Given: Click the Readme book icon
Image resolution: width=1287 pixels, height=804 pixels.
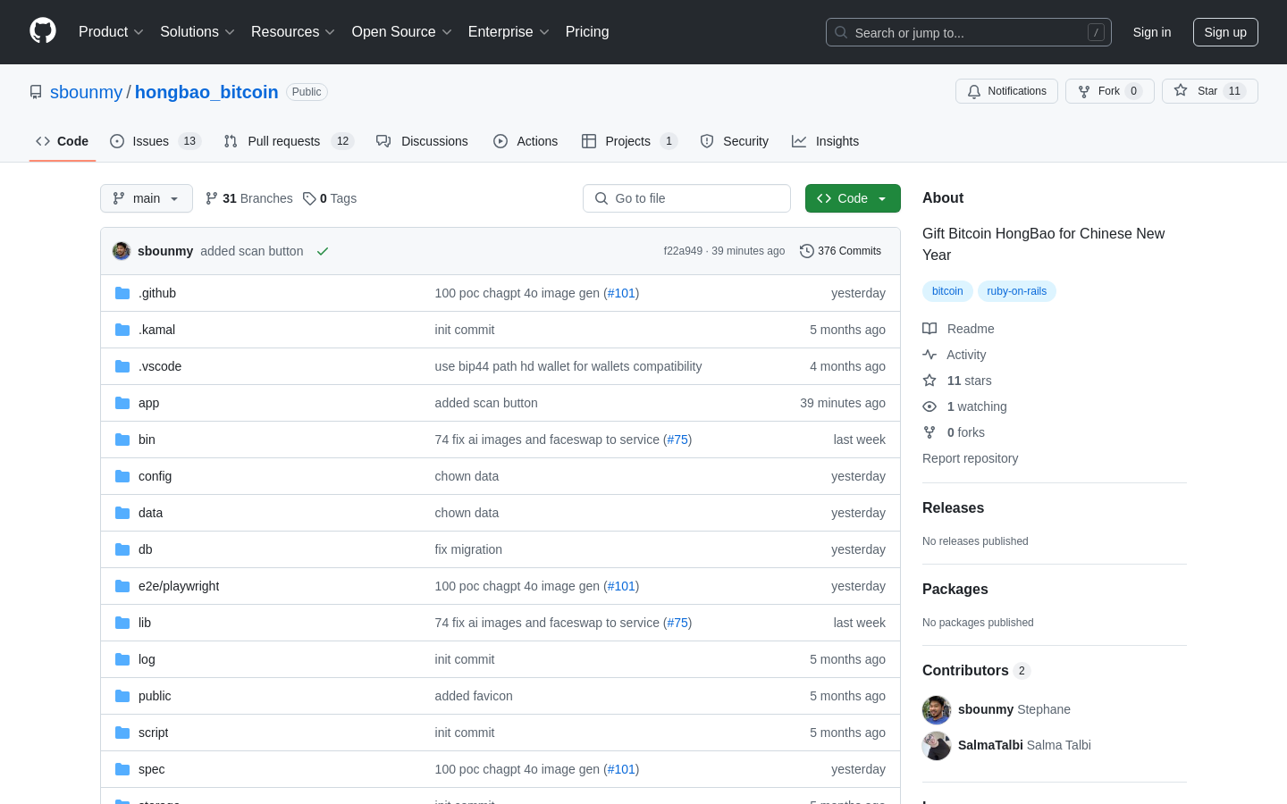Looking at the screenshot, I should point(929,329).
